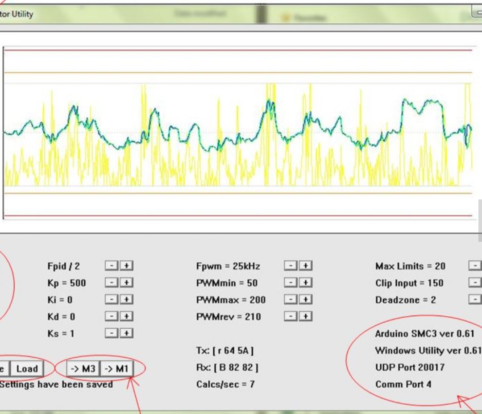Viewport: 482px width, 414px height.
Task: Copy settings to motor M3
Action: (x=83, y=369)
